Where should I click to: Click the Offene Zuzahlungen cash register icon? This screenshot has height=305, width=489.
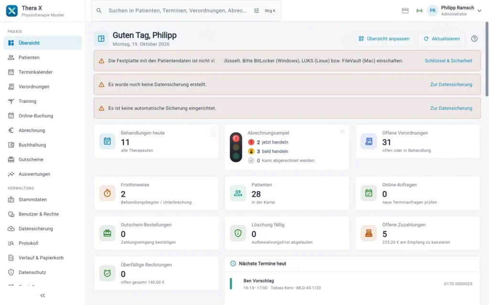(x=369, y=233)
